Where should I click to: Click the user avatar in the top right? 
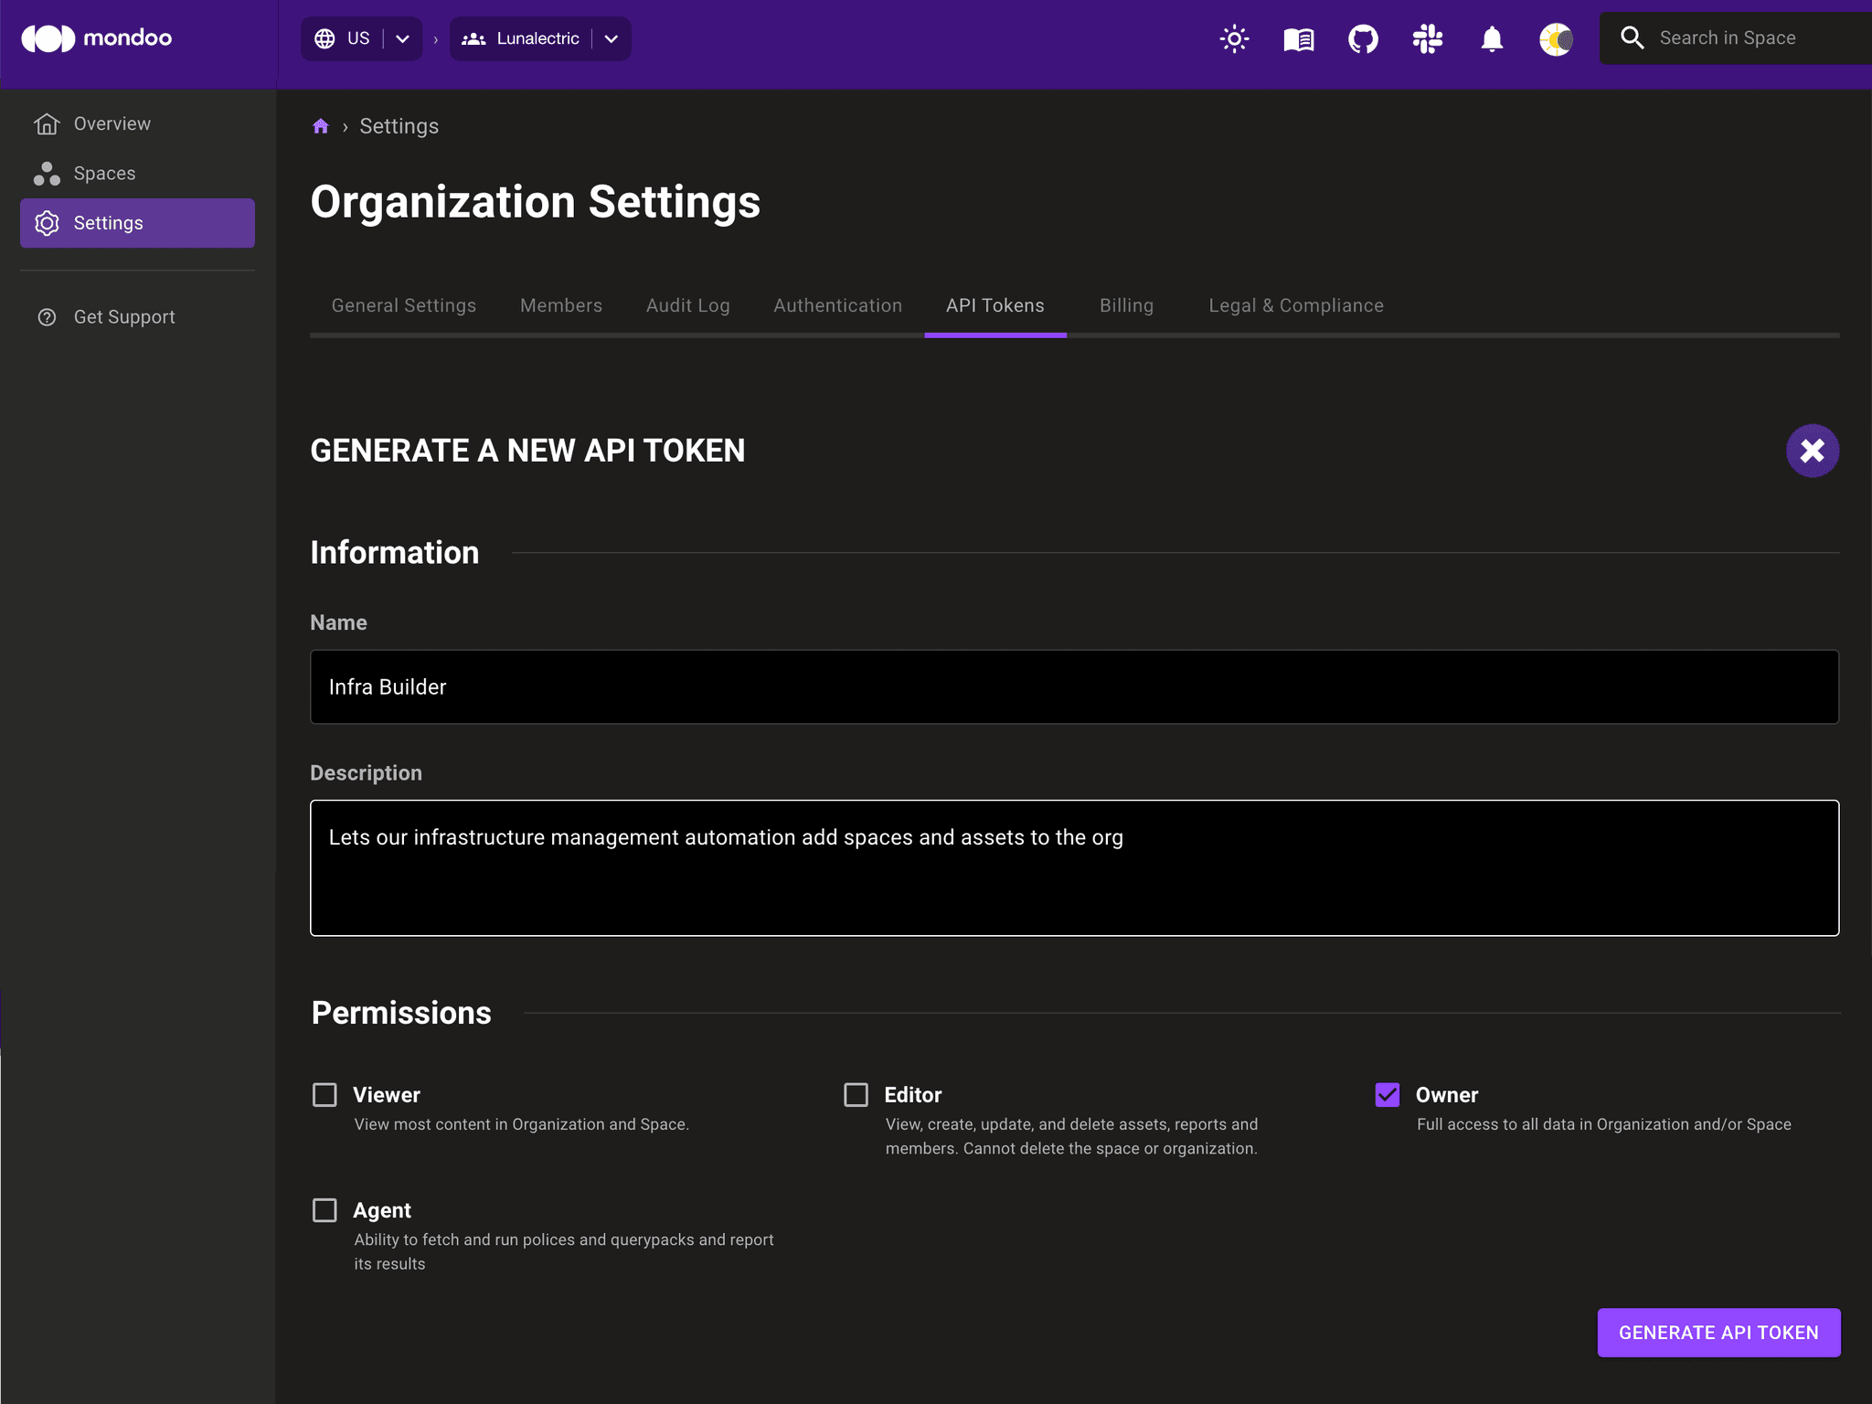click(x=1555, y=38)
